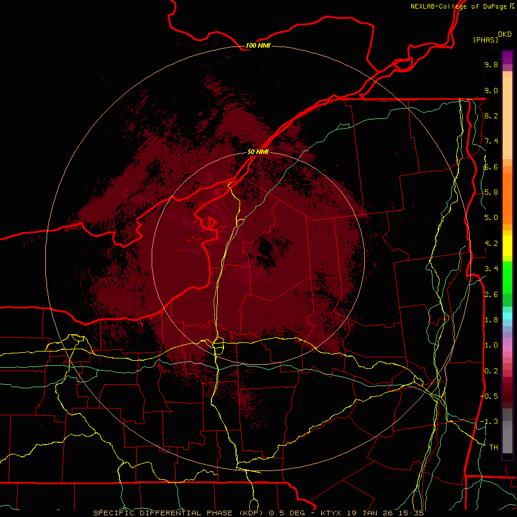517x517 pixels.
Task: Click the [PHAS] units label
Action: coord(485,40)
